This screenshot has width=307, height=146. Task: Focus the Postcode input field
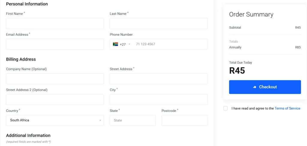coord(184,120)
